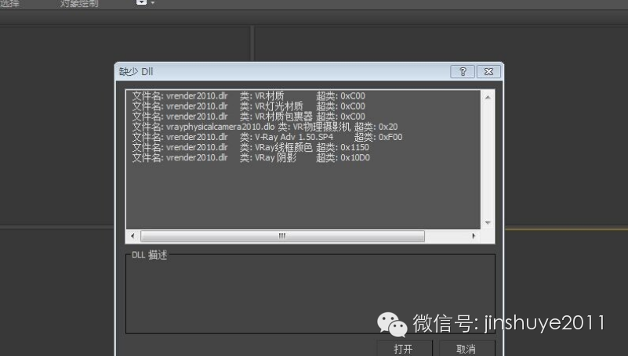This screenshot has width=628, height=356.
Task: Click the help question mark button
Action: (463, 71)
